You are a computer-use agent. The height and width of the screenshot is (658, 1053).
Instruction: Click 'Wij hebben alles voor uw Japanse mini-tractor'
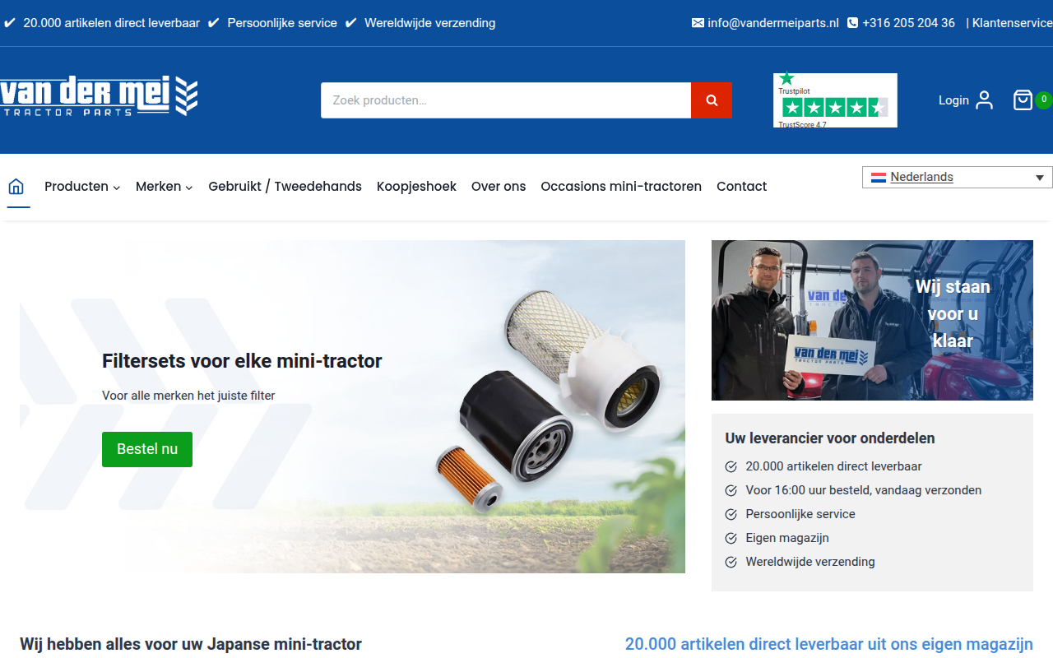click(191, 644)
